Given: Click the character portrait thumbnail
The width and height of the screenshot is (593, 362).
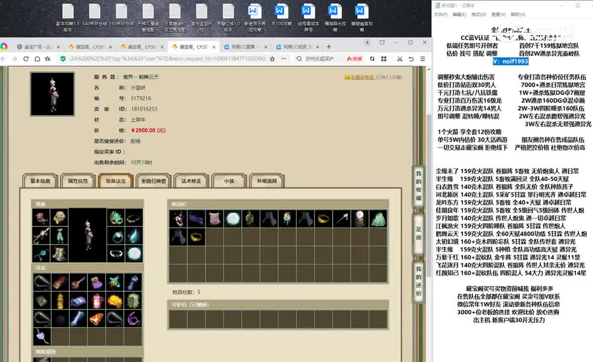Looking at the screenshot, I should click(52, 94).
